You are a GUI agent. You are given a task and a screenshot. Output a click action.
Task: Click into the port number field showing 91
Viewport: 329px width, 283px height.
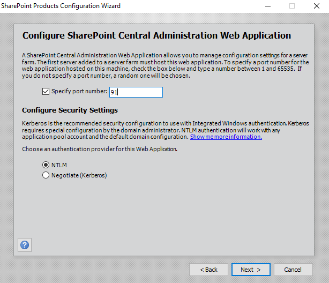pyautogui.click(x=135, y=92)
